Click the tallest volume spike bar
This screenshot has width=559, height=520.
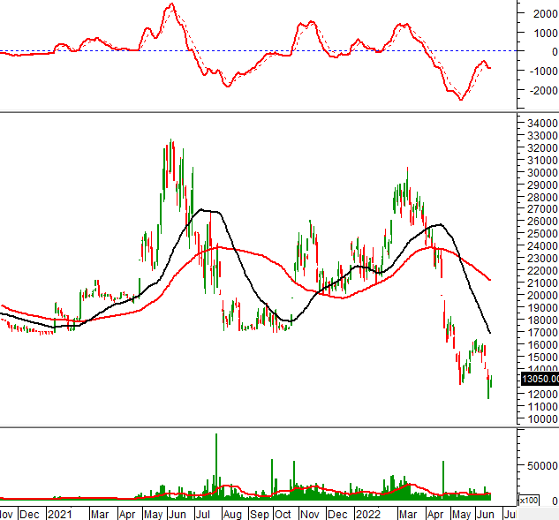tap(215, 468)
